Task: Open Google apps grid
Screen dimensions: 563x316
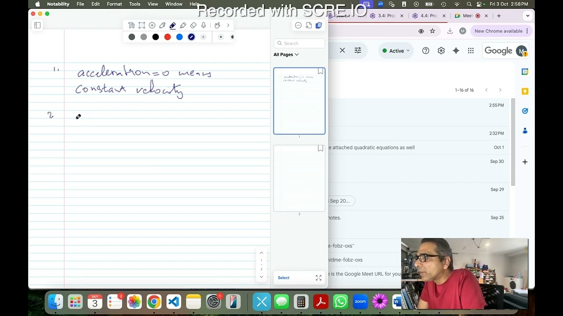Action: (471, 51)
